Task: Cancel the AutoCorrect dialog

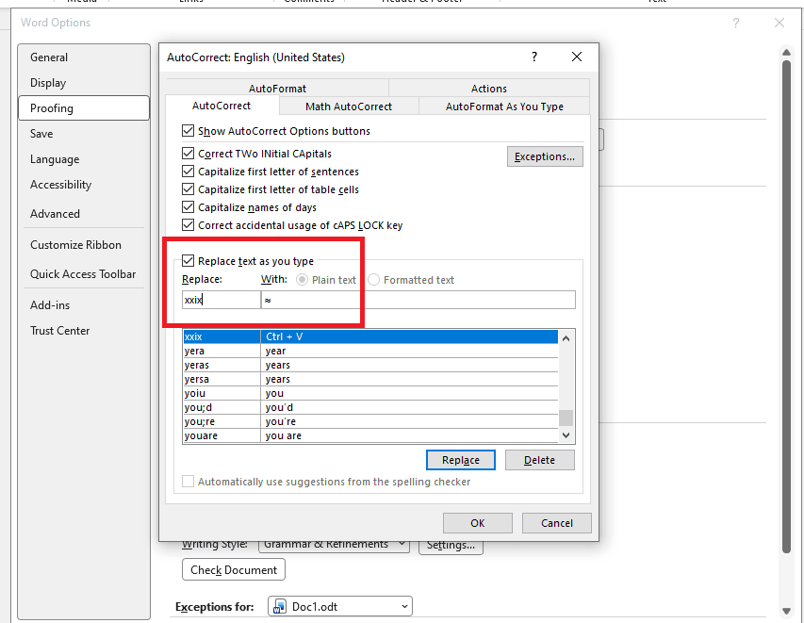Action: pos(557,523)
